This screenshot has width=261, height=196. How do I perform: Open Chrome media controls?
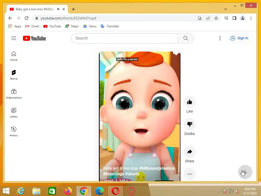coord(226,18)
